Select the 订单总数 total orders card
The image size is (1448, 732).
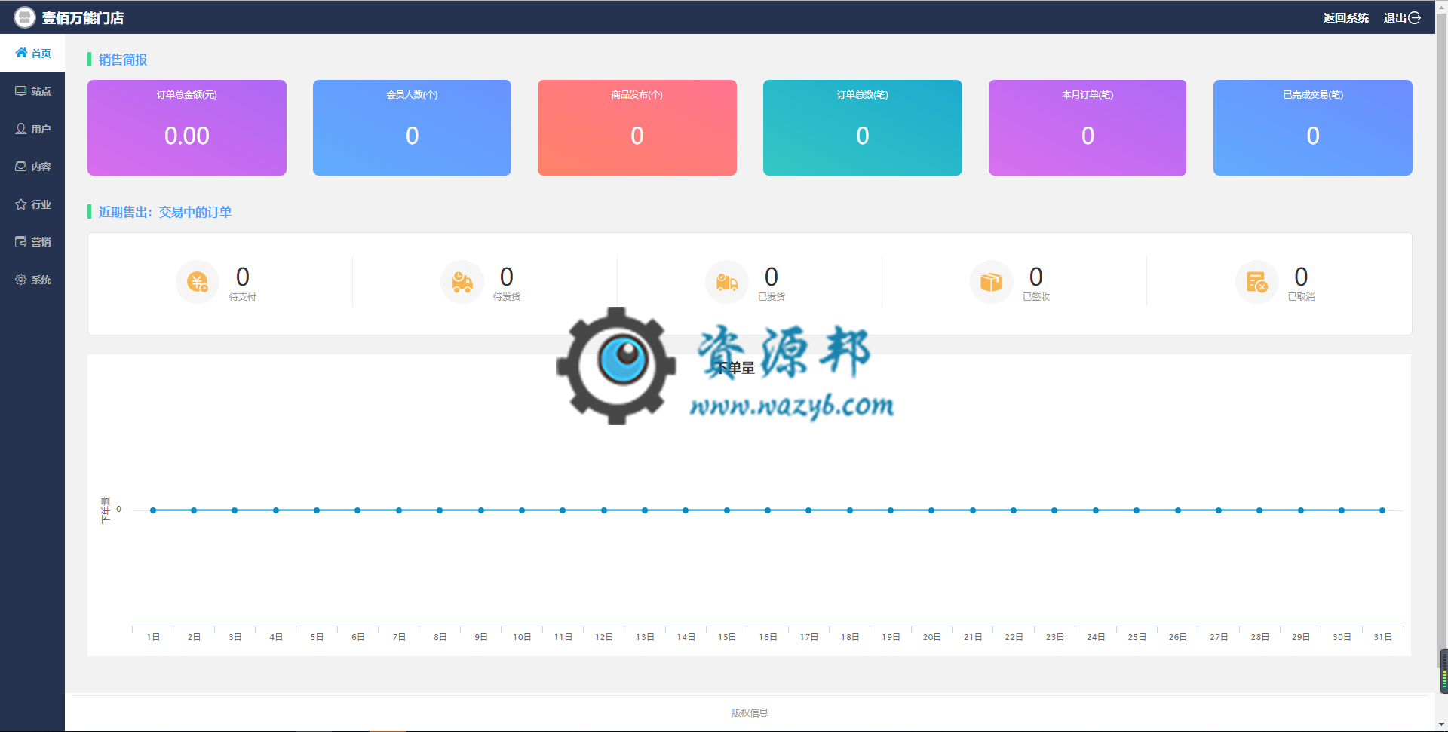tap(863, 127)
